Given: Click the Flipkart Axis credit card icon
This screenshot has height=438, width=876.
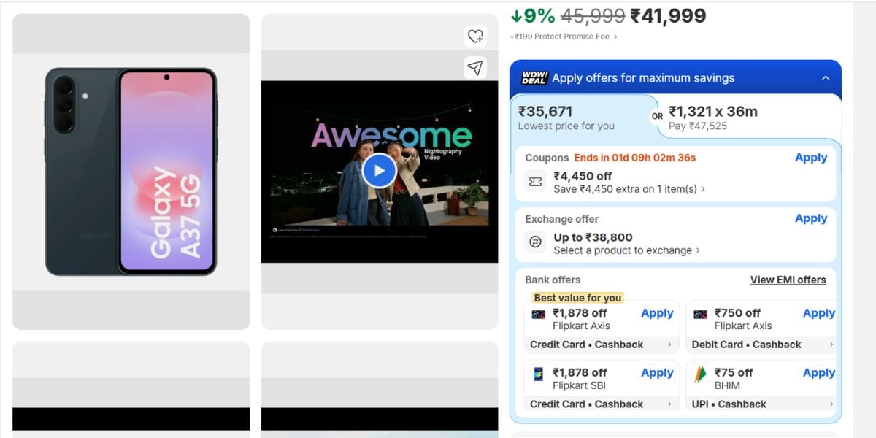Looking at the screenshot, I should (539, 315).
